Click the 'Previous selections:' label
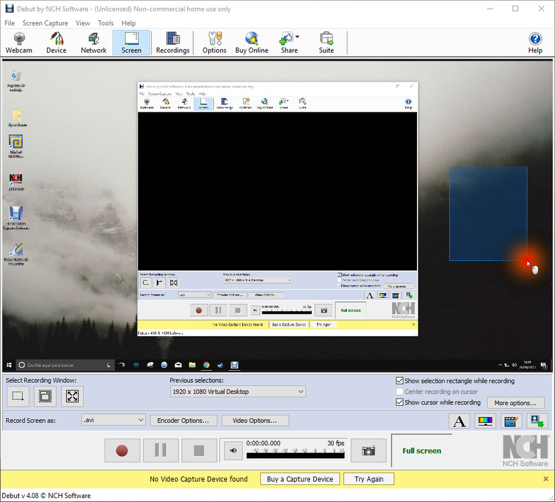The height and width of the screenshot is (502, 555). click(196, 380)
